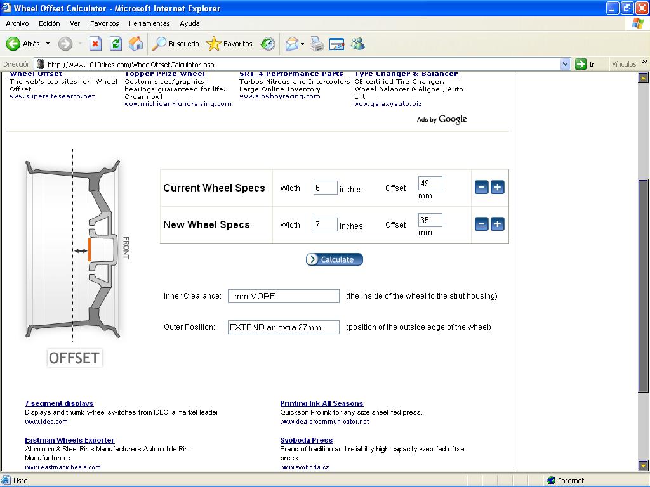Viewport: 650px width, 487px height.
Task: Click the Print icon in toolbar
Action: (317, 44)
